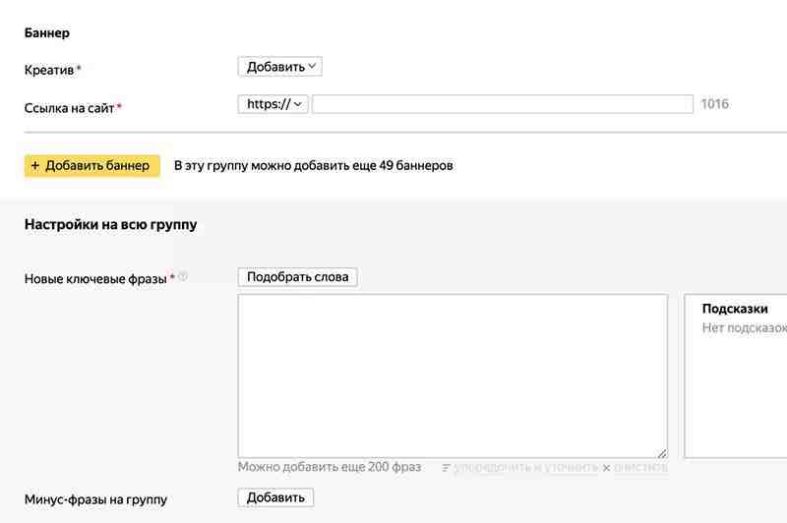The image size is (787, 523).
Task: Click into the key phrases text area
Action: click(x=453, y=377)
